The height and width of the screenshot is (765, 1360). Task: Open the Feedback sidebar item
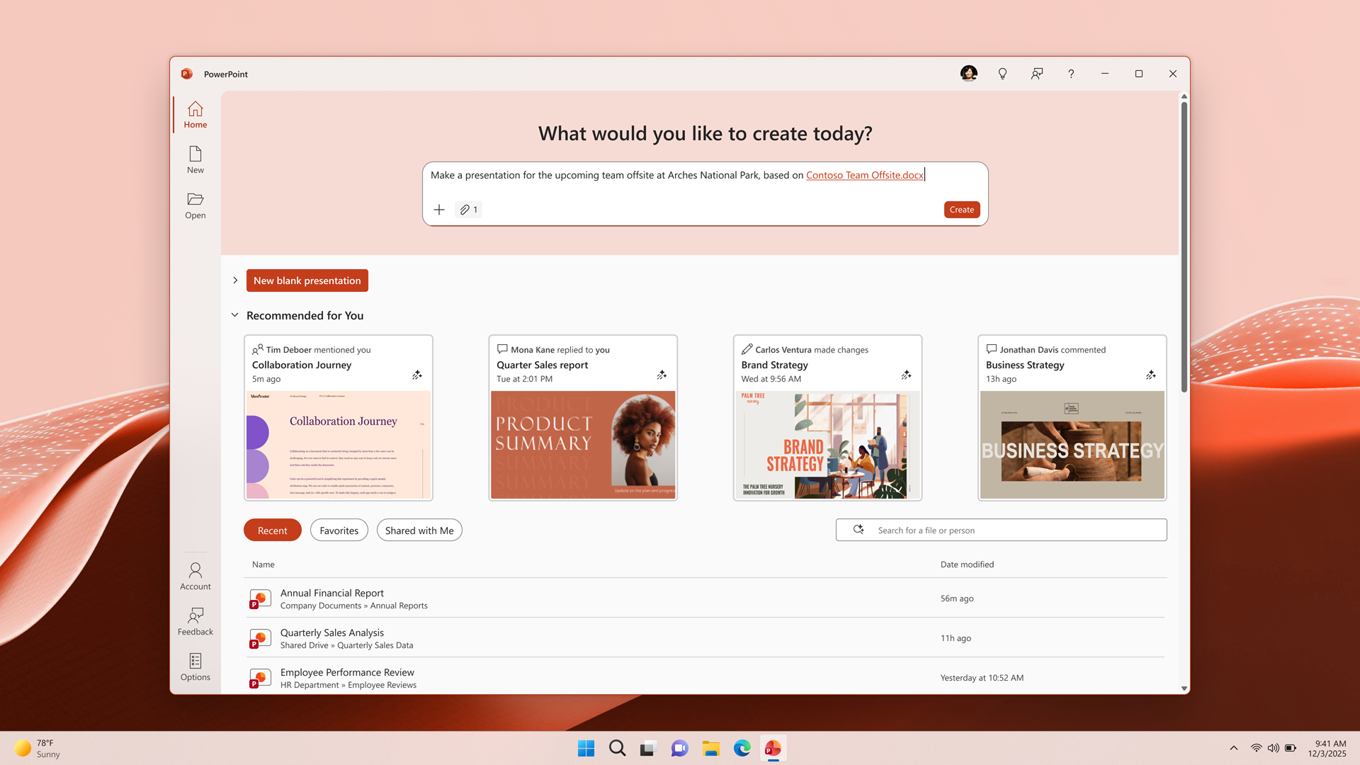click(x=195, y=622)
